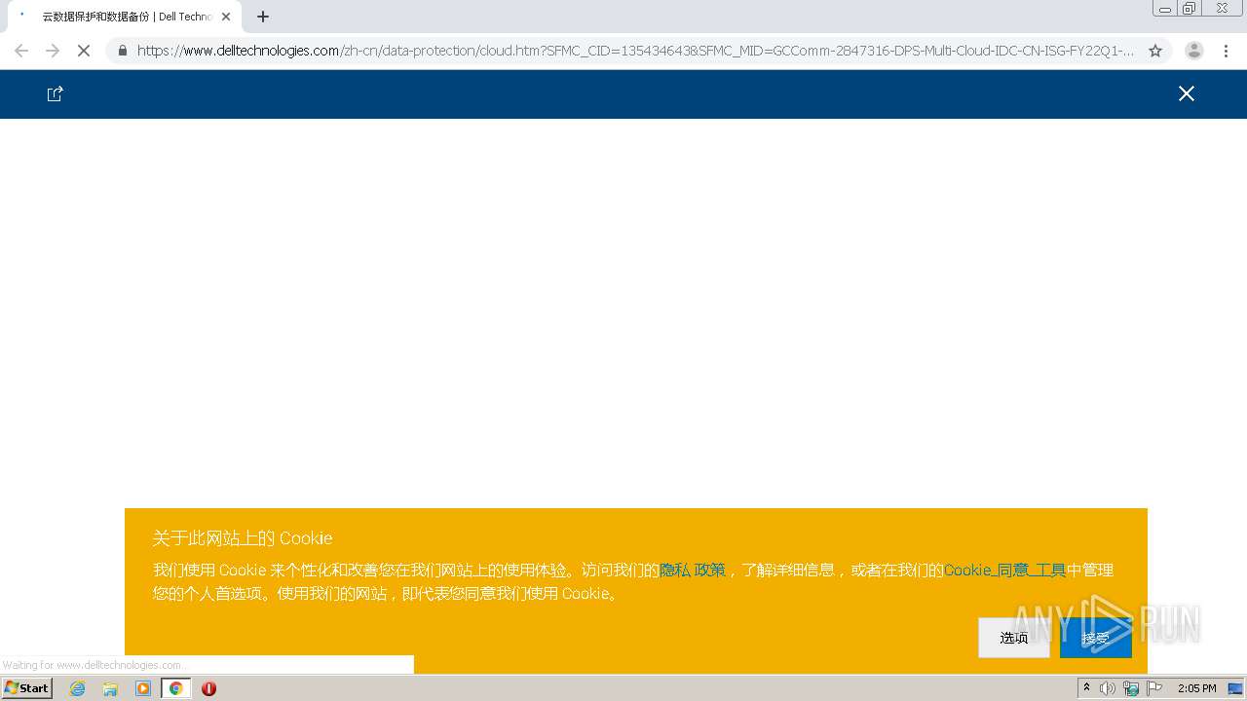Bookmark this page with the star icon
1247x701 pixels.
click(x=1155, y=51)
